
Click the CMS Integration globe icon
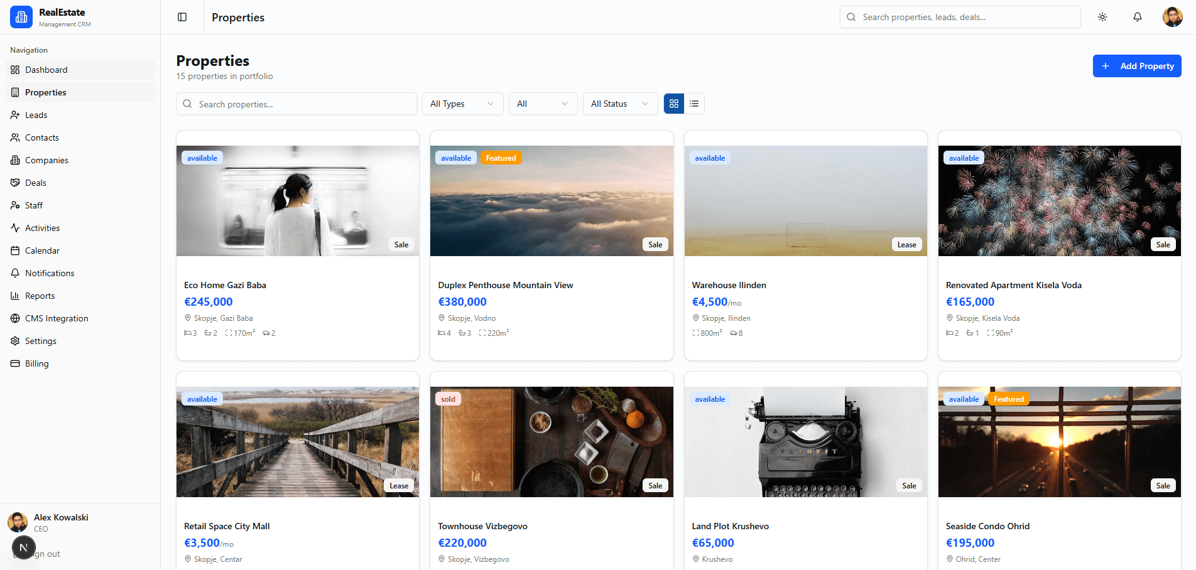pos(15,318)
